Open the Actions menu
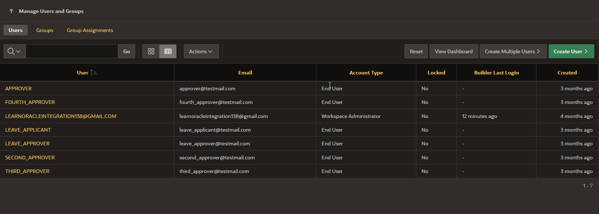 point(201,51)
